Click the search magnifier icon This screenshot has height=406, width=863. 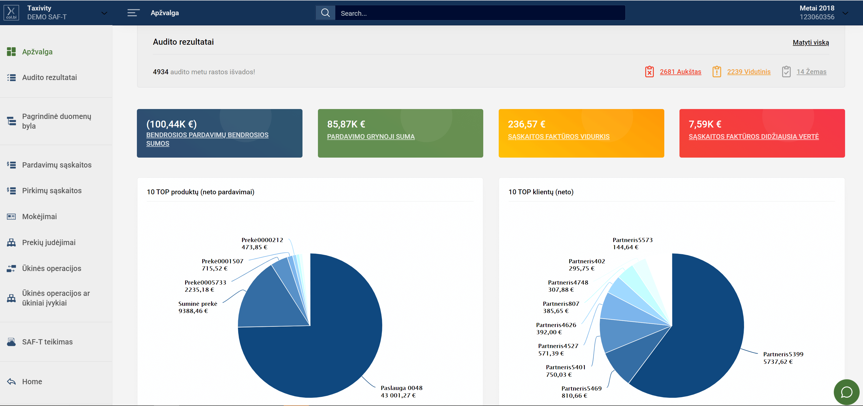[325, 13]
